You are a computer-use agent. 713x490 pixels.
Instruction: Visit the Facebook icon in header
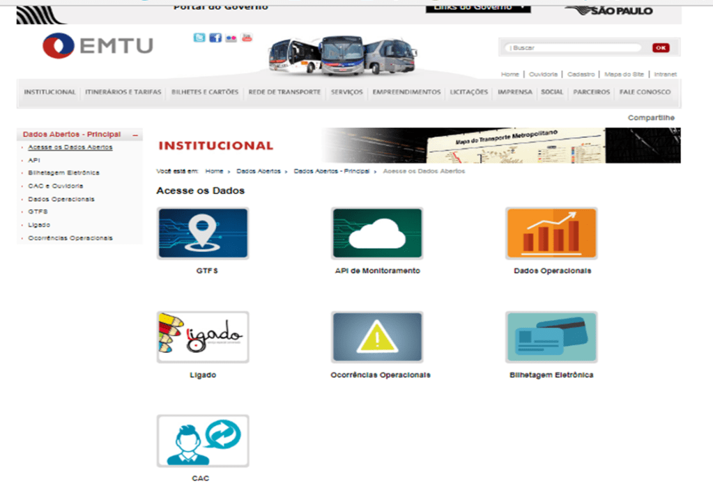pyautogui.click(x=215, y=38)
